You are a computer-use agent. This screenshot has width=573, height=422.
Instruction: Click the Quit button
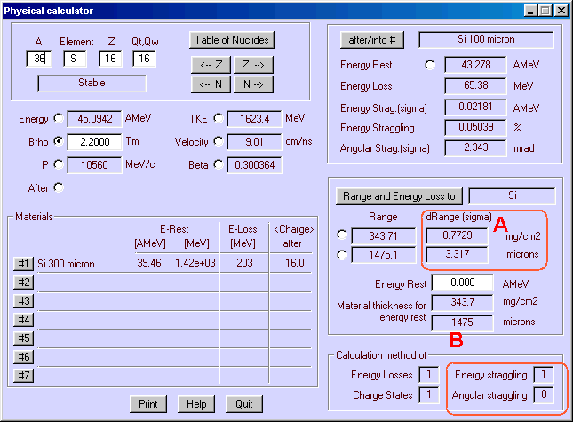(x=243, y=404)
